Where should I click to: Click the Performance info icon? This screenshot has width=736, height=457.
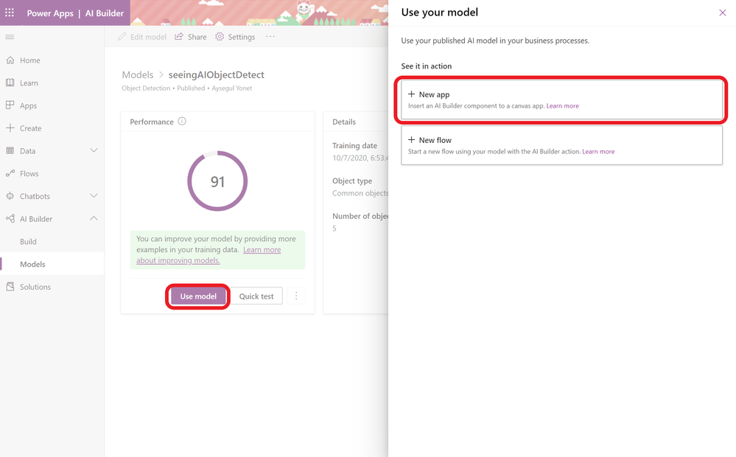click(x=182, y=121)
